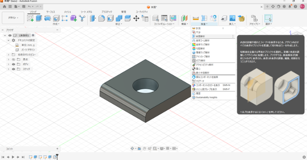Jump to timeline start button
The height and width of the screenshot is (160, 307).
pyautogui.click(x=3, y=157)
